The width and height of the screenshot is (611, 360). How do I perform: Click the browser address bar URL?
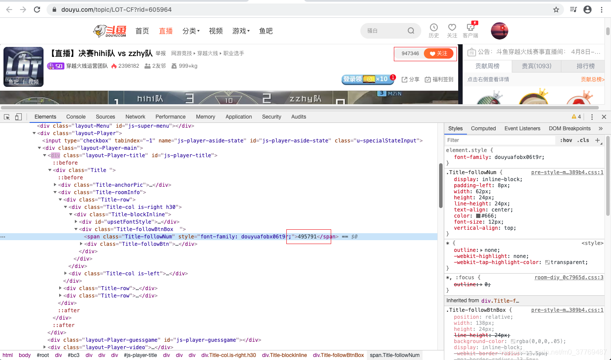pyautogui.click(x=116, y=10)
